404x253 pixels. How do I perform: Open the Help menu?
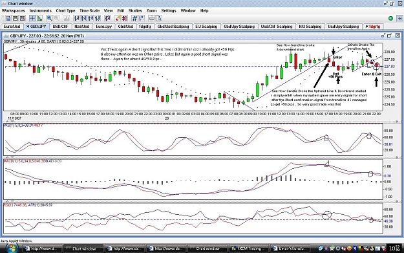(x=204, y=10)
